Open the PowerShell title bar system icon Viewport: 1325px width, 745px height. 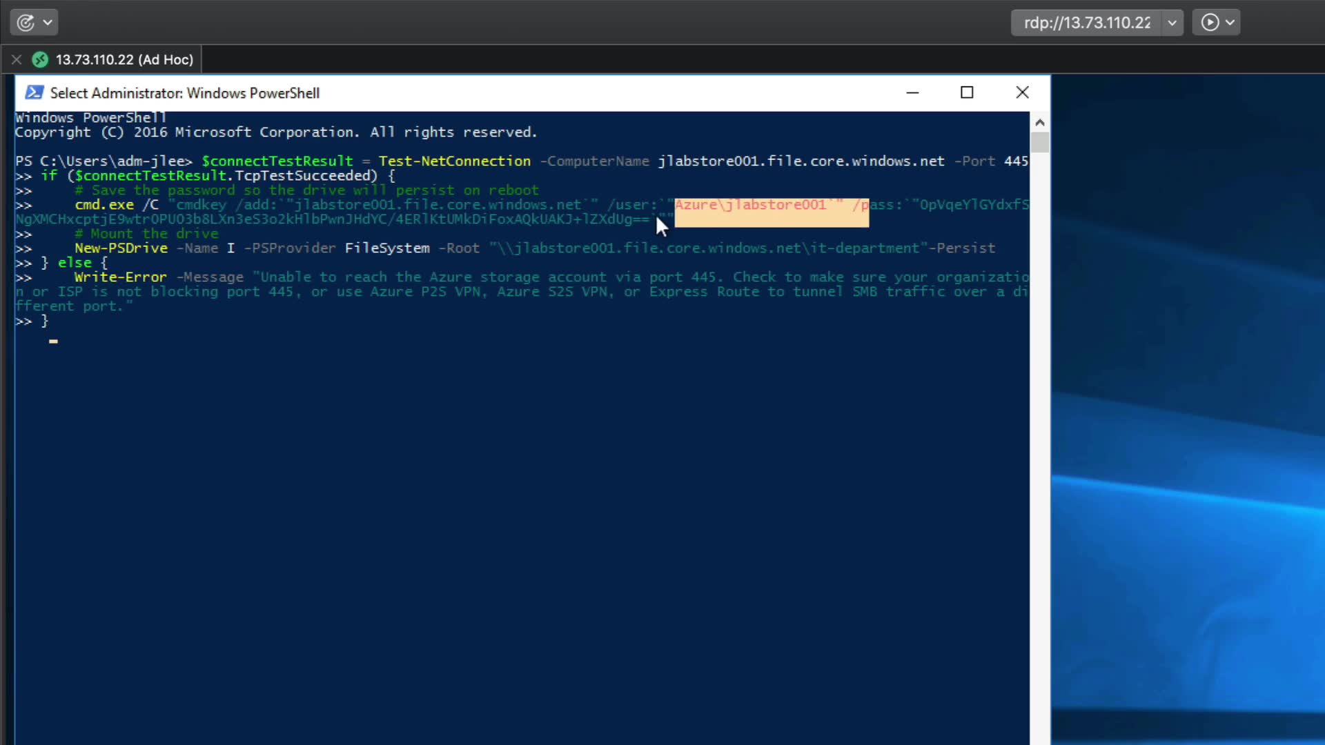(34, 92)
